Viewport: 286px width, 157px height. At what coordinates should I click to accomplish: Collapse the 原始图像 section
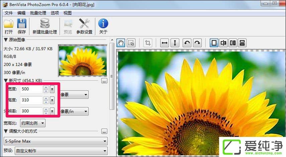[x=5, y=40]
